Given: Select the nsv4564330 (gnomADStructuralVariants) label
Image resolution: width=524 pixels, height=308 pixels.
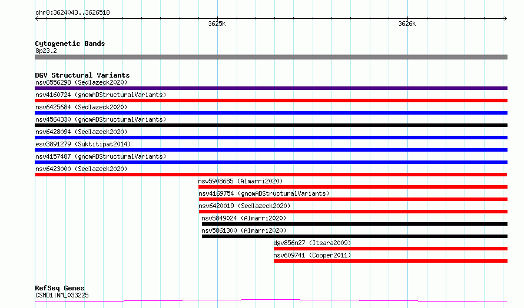Looking at the screenshot, I should [101, 119].
